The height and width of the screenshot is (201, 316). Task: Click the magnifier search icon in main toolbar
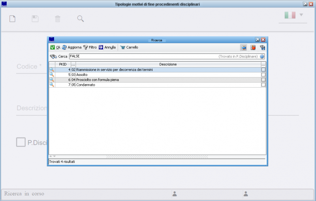[x=81, y=18]
